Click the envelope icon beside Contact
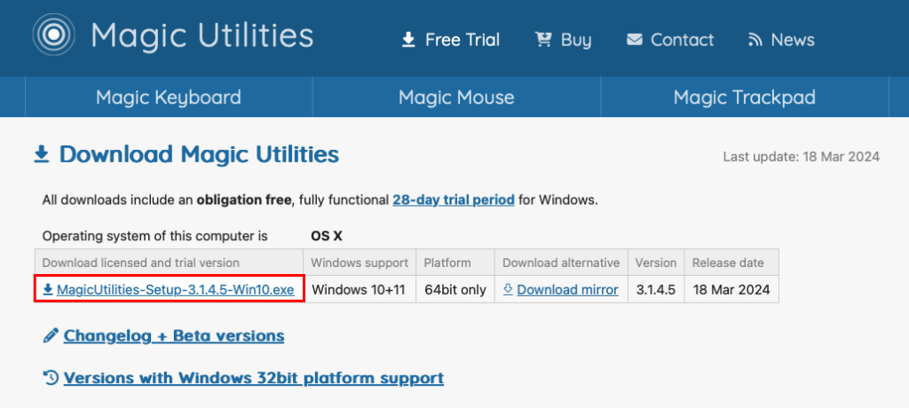Screen dimensions: 909x408 click(x=634, y=40)
